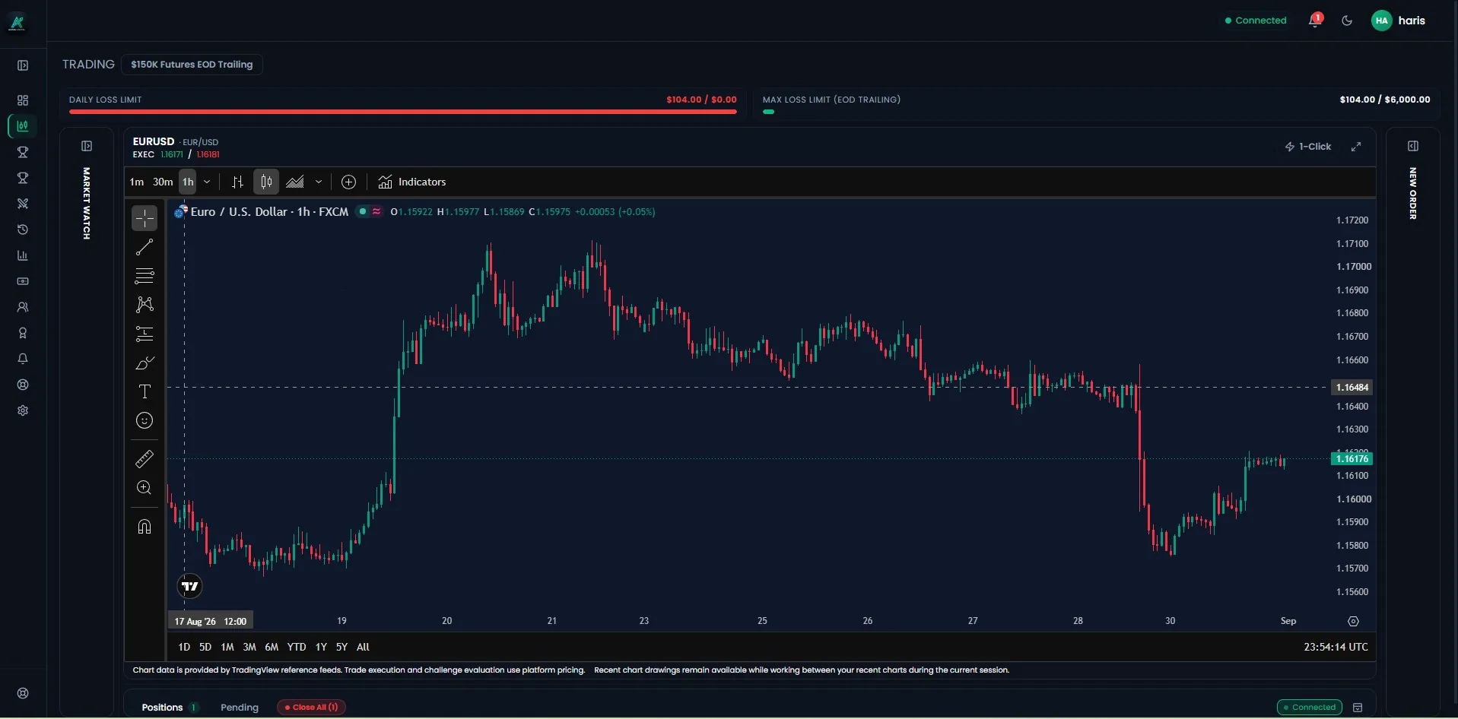Set chart range to 1D

pyautogui.click(x=184, y=647)
